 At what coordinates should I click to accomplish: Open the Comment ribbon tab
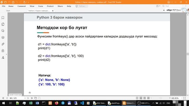(22, 6)
